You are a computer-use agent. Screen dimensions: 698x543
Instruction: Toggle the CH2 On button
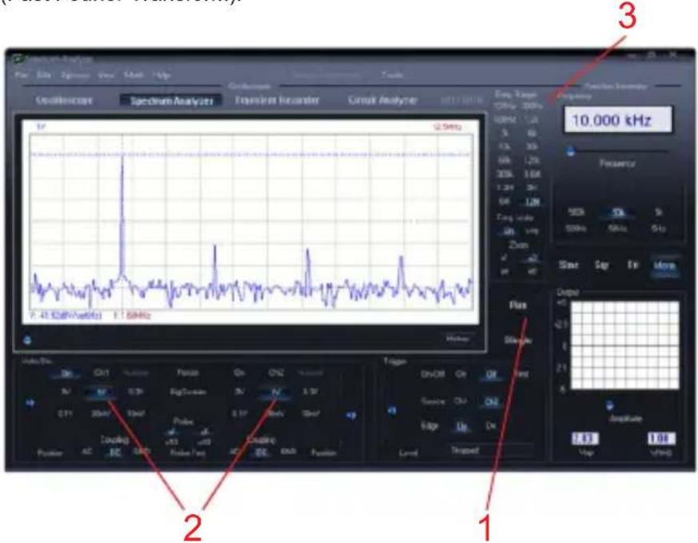239,373
